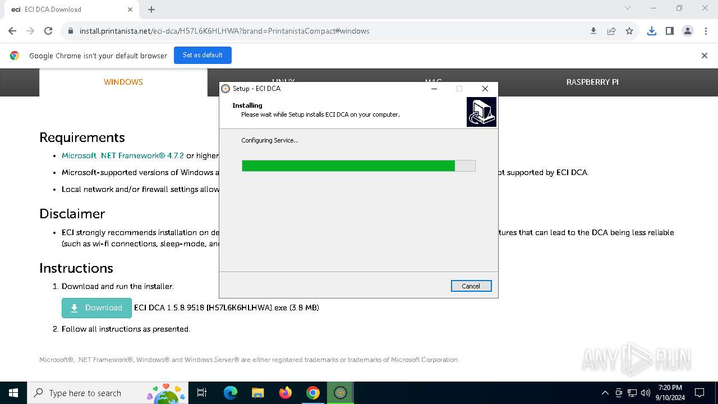Click the share page icon
Viewport: 718px width, 404px height.
pos(611,31)
